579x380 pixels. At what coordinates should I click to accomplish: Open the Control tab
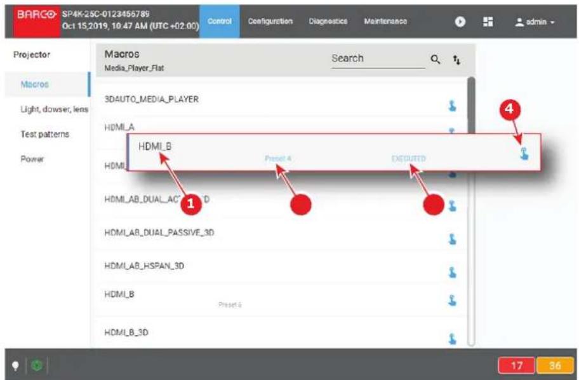pyautogui.click(x=219, y=22)
